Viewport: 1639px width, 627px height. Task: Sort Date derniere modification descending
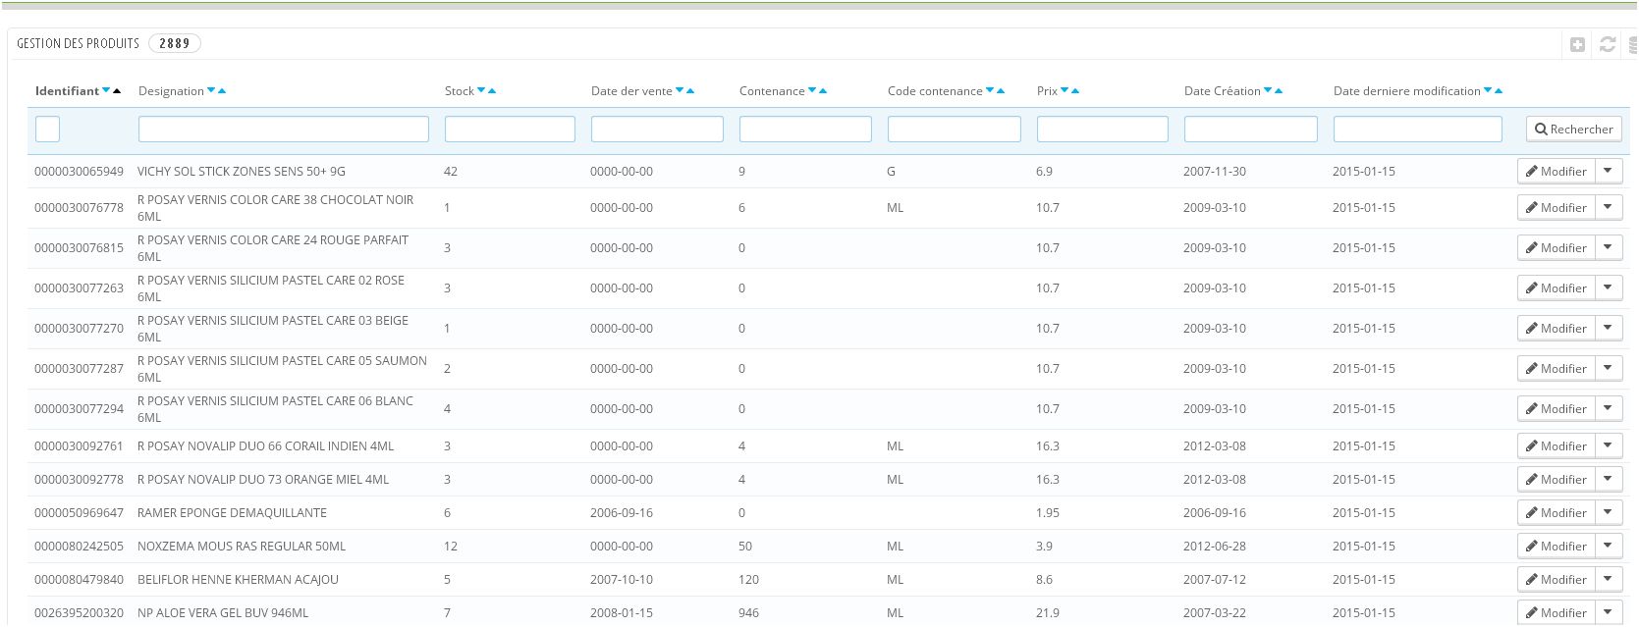1488,91
